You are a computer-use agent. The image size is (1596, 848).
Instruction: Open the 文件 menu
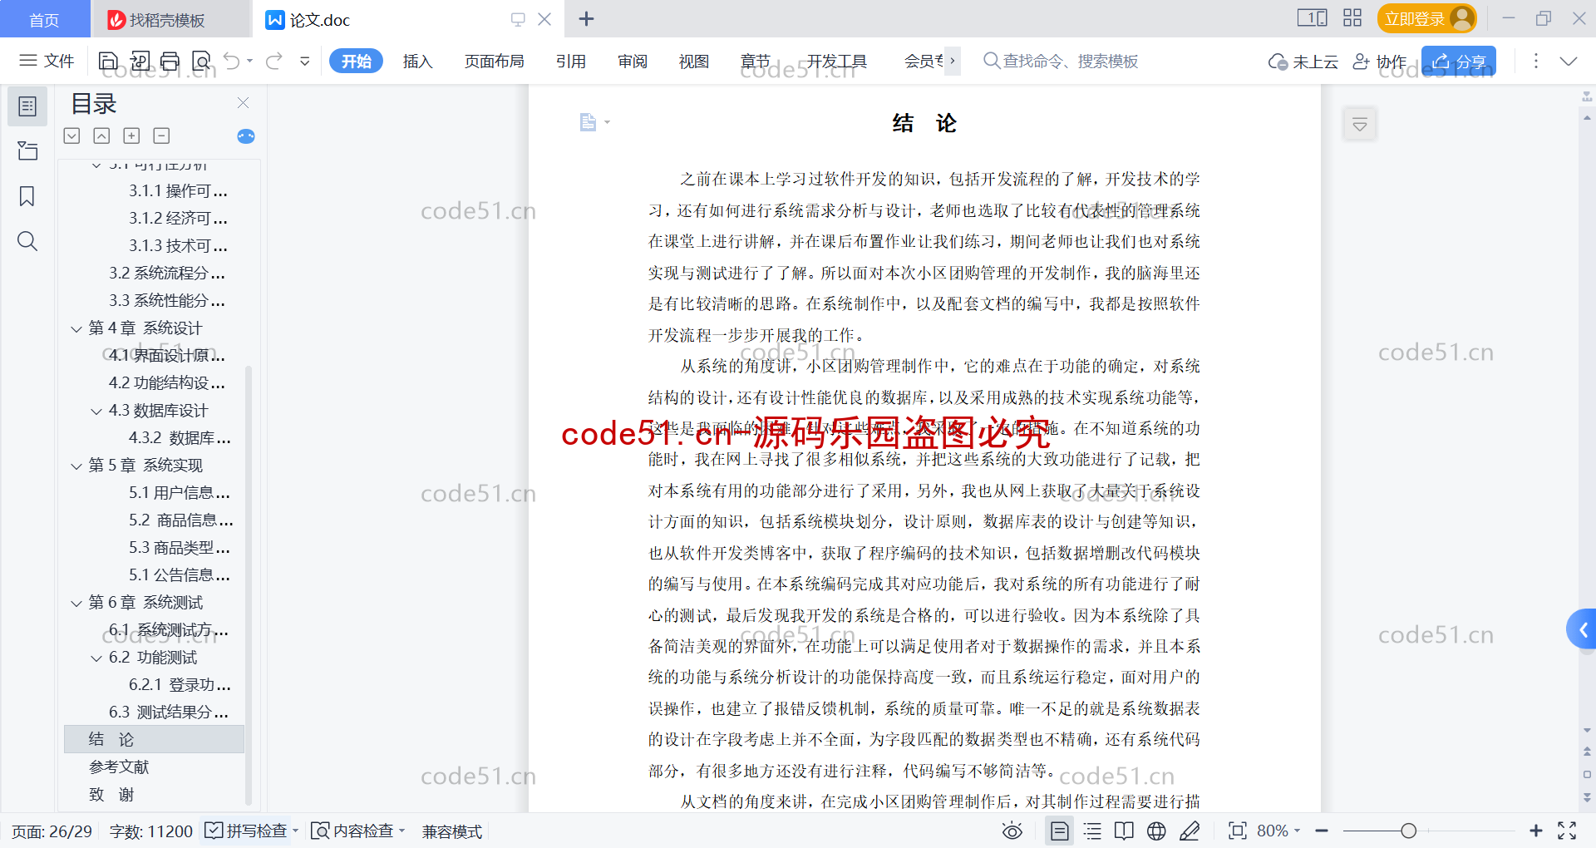tap(47, 61)
